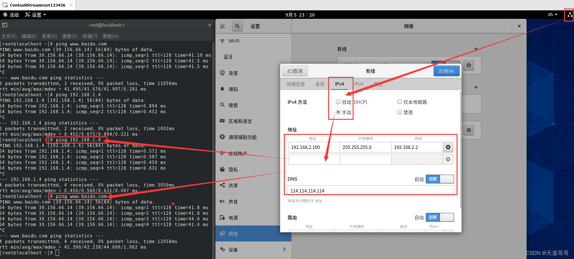The width and height of the screenshot is (574, 259).
Task: Edit DNS field 114.114.114.114
Action: click(x=371, y=191)
